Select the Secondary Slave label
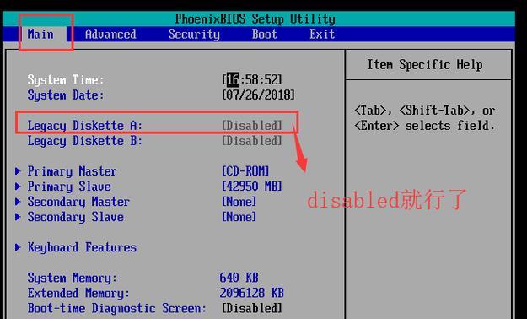527x319 pixels. coord(75,217)
